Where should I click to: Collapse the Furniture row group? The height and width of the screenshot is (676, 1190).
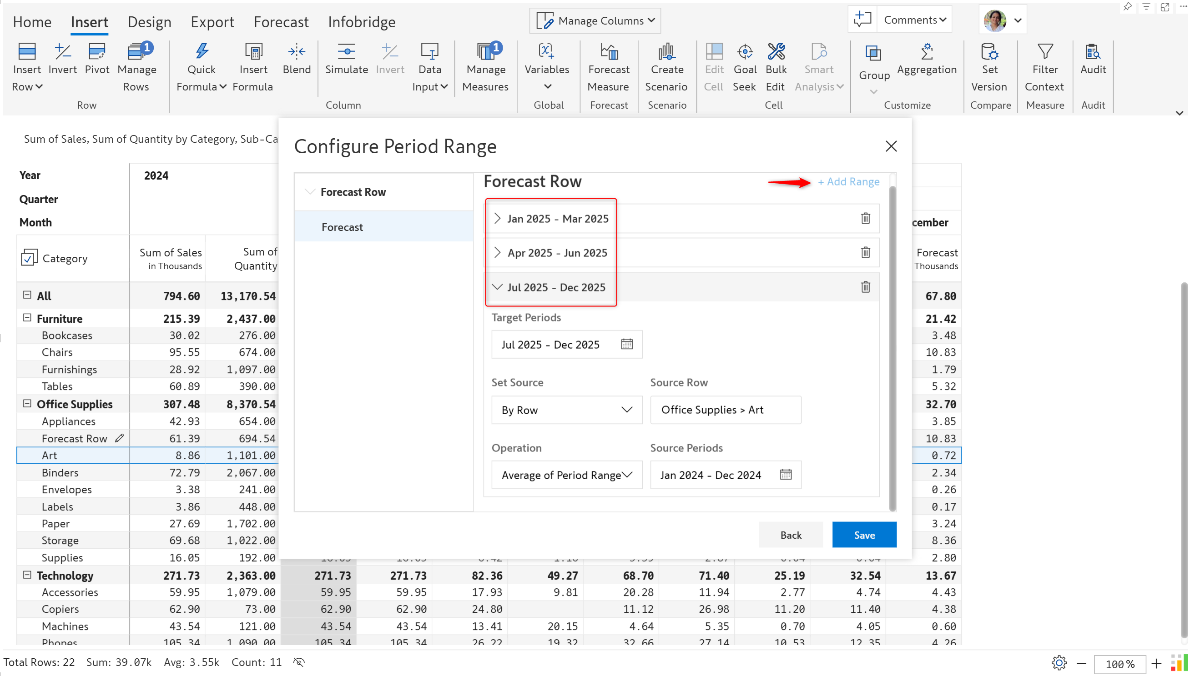click(27, 318)
